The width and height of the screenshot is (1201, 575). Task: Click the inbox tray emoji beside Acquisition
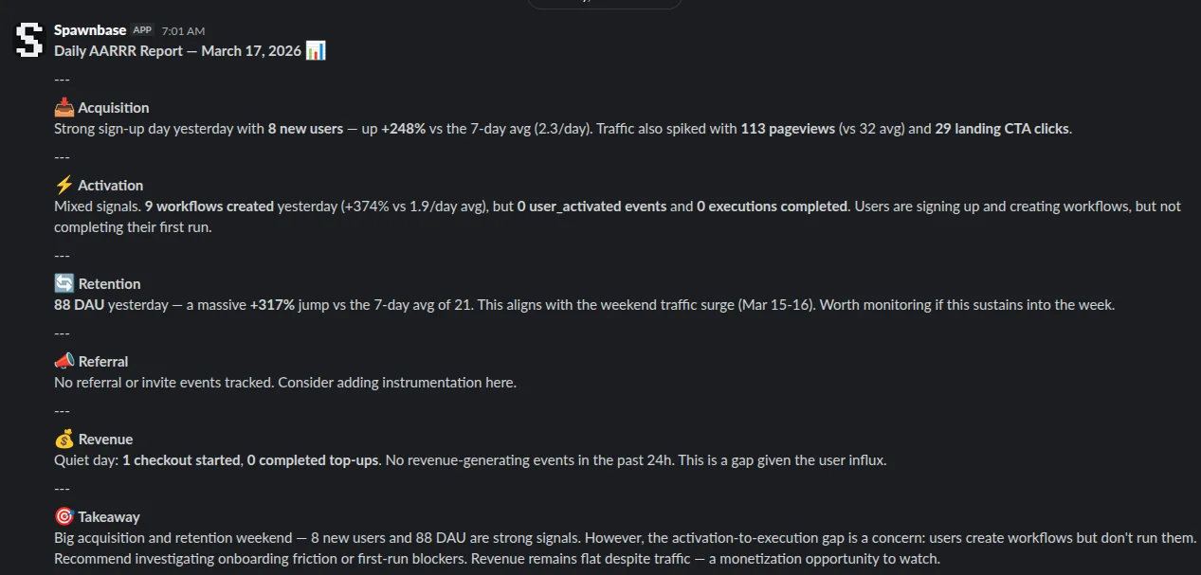click(x=64, y=107)
